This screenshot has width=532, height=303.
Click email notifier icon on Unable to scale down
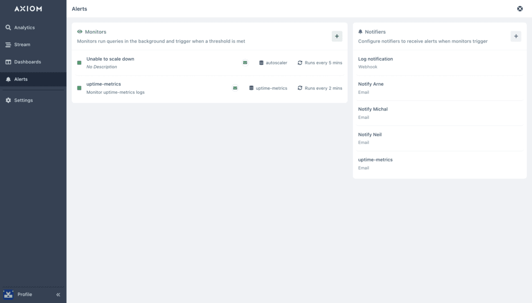(x=245, y=63)
